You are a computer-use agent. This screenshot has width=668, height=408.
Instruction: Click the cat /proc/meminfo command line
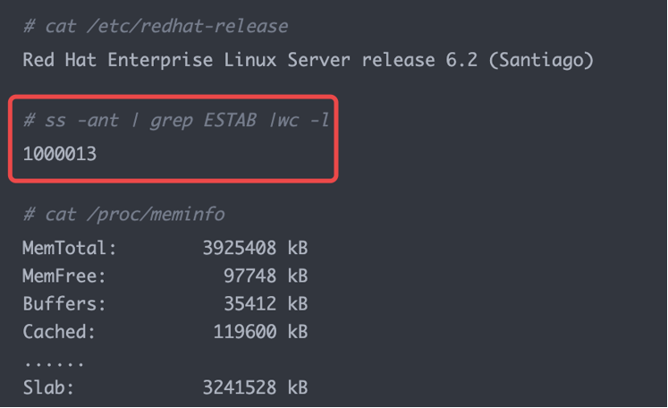pos(124,215)
